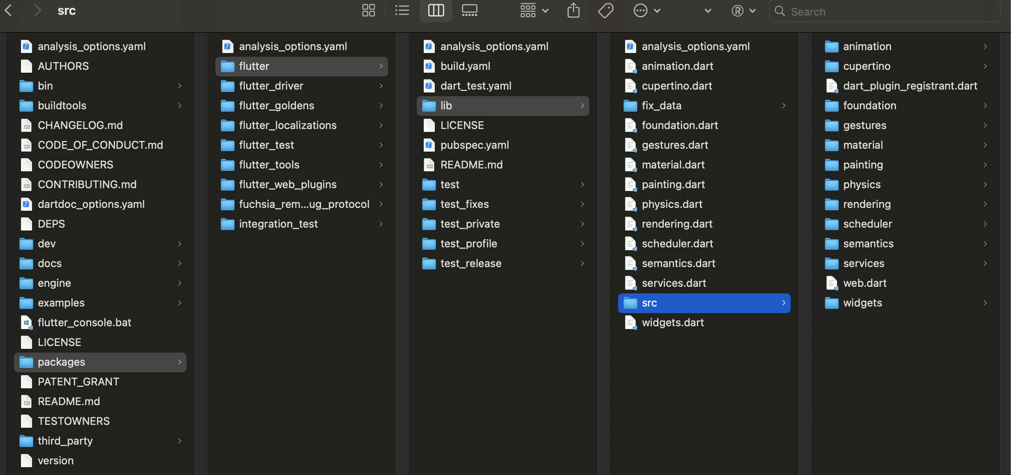The width and height of the screenshot is (1011, 475).
Task: Select the painting folder
Action: 906,165
